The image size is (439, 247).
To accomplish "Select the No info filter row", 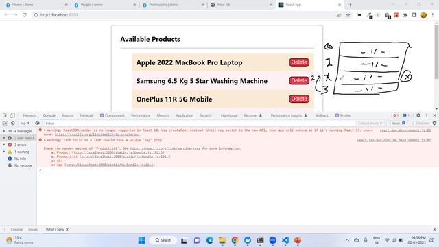I will pyautogui.click(x=19, y=158).
